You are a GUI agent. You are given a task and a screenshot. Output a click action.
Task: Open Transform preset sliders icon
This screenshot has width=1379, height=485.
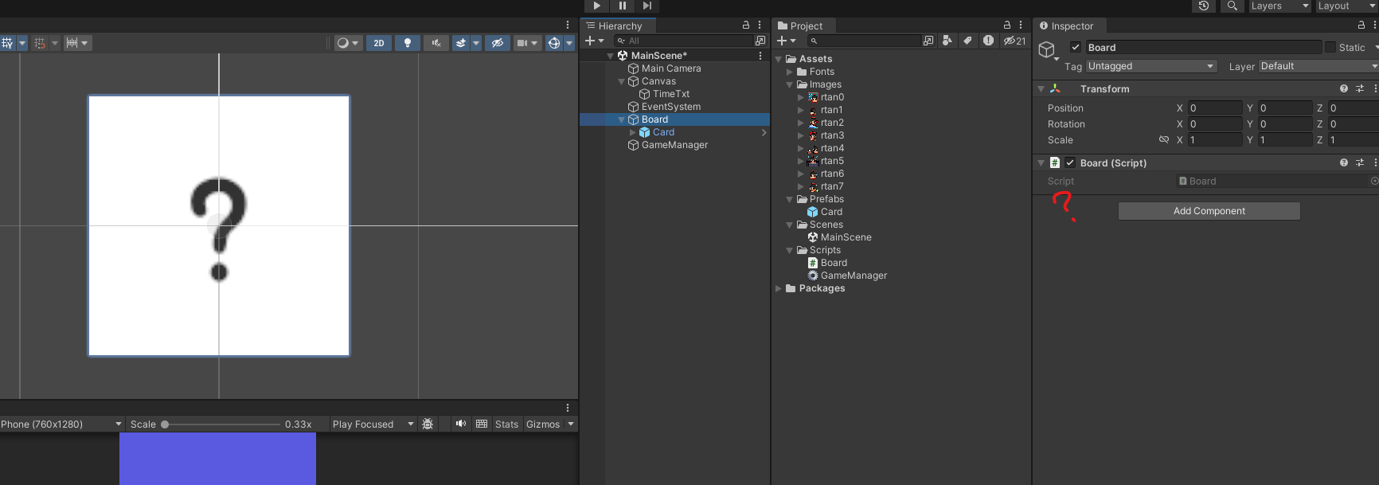[x=1360, y=89]
